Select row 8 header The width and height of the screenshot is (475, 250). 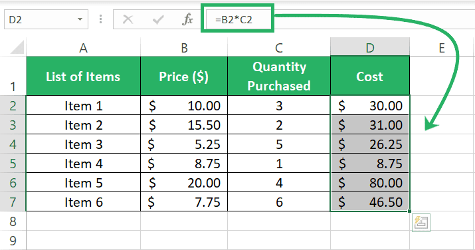click(x=13, y=221)
